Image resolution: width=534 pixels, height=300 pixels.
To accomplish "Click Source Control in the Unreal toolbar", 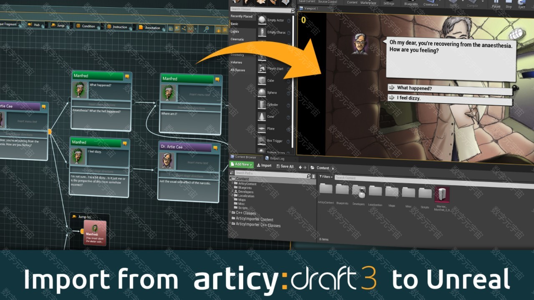I will click(x=327, y=2).
